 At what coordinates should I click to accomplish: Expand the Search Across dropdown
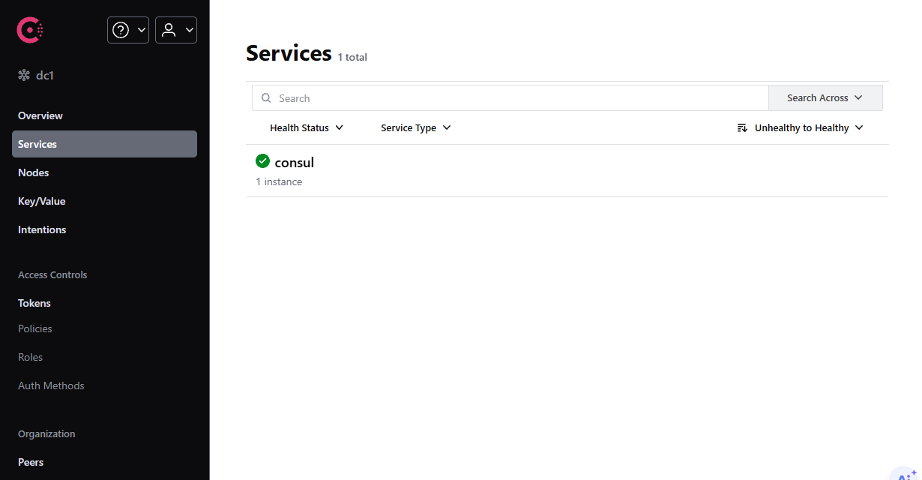tap(825, 98)
